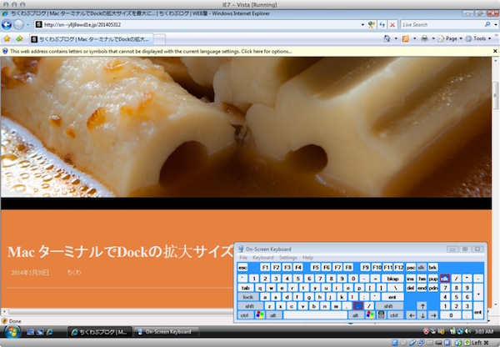Open File menu in On-Screen Keyboard

coord(243,258)
